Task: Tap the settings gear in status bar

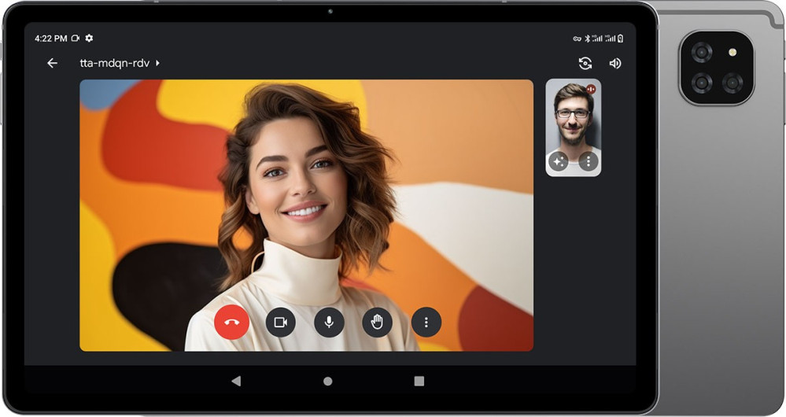Action: coord(89,38)
